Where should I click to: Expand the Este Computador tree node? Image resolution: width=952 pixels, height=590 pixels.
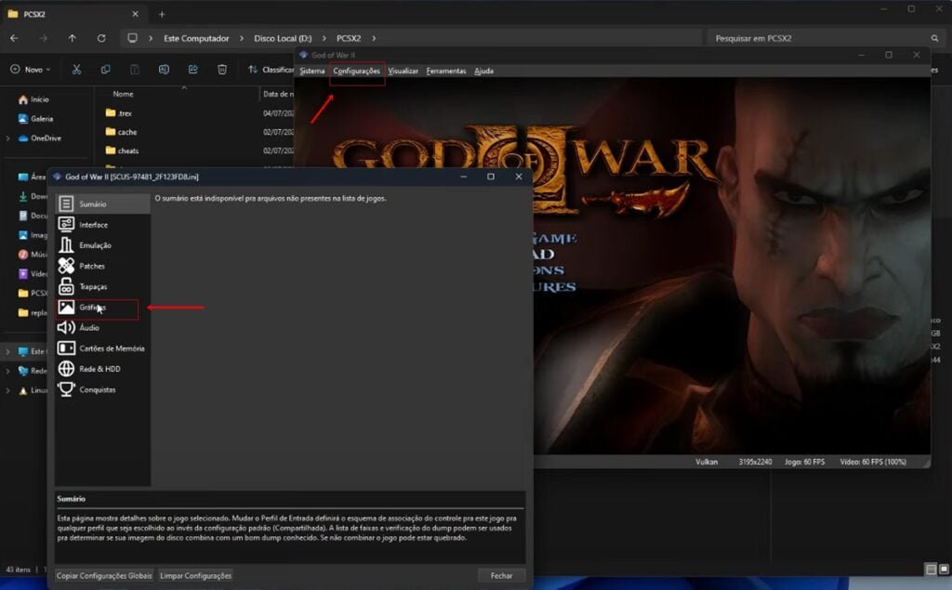click(x=7, y=351)
